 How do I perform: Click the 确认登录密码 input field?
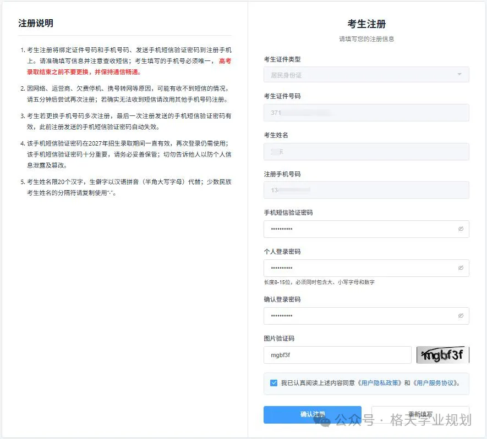pyautogui.click(x=366, y=316)
